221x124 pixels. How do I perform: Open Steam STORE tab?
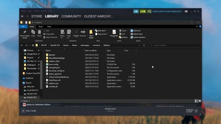click(x=37, y=16)
